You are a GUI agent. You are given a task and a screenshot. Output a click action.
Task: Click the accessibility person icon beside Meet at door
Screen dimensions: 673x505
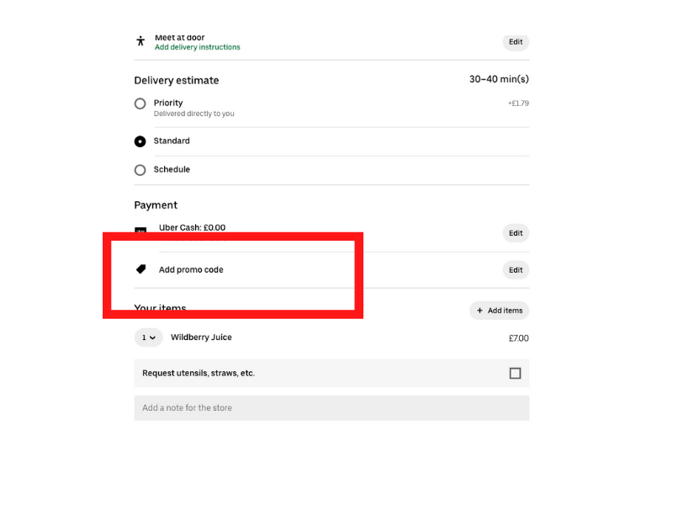coord(140,41)
